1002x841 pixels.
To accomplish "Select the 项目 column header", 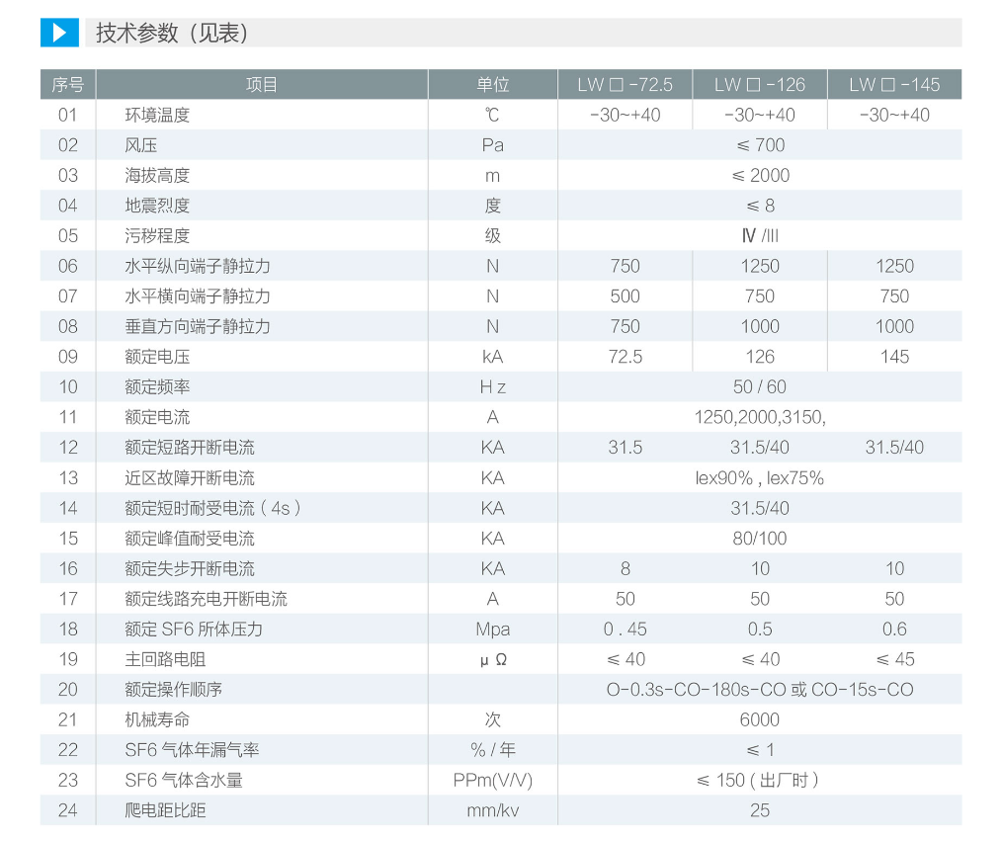I will click(262, 84).
